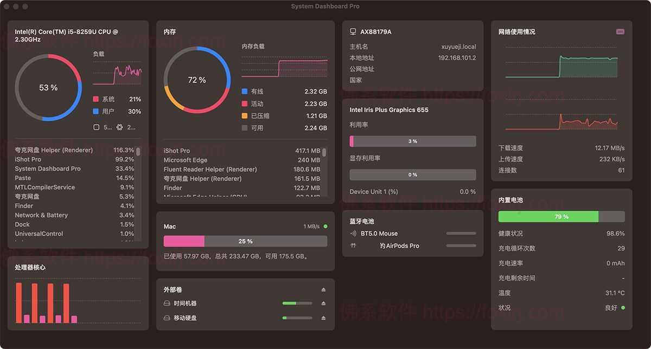This screenshot has height=349, width=651.
Task: Click the green Mac disk activity indicator
Action: pos(325,227)
